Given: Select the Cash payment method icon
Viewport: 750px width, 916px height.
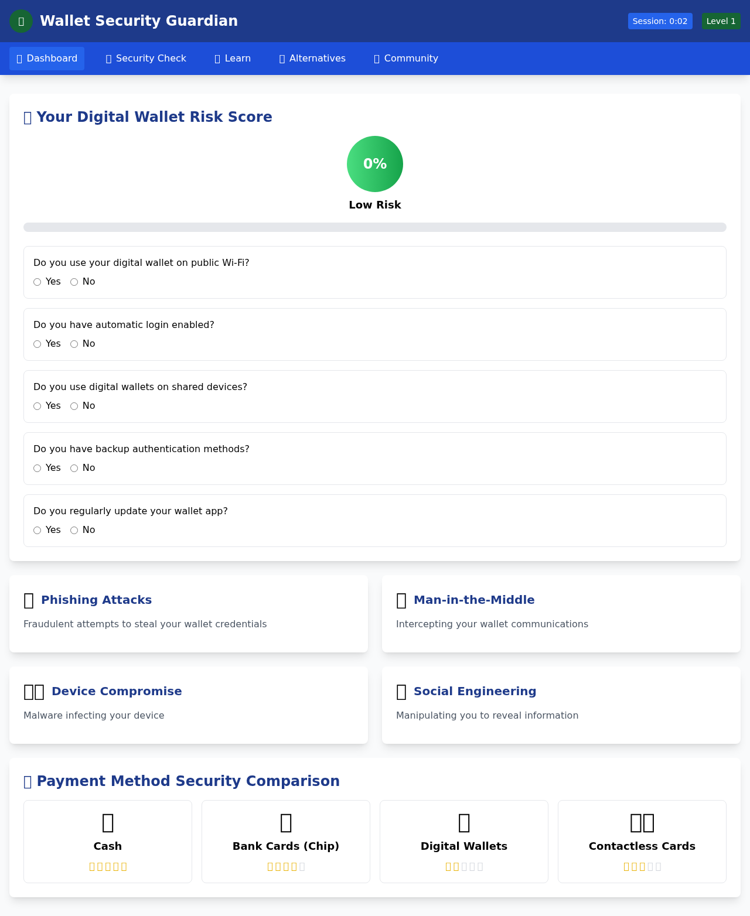Looking at the screenshot, I should pos(107,823).
